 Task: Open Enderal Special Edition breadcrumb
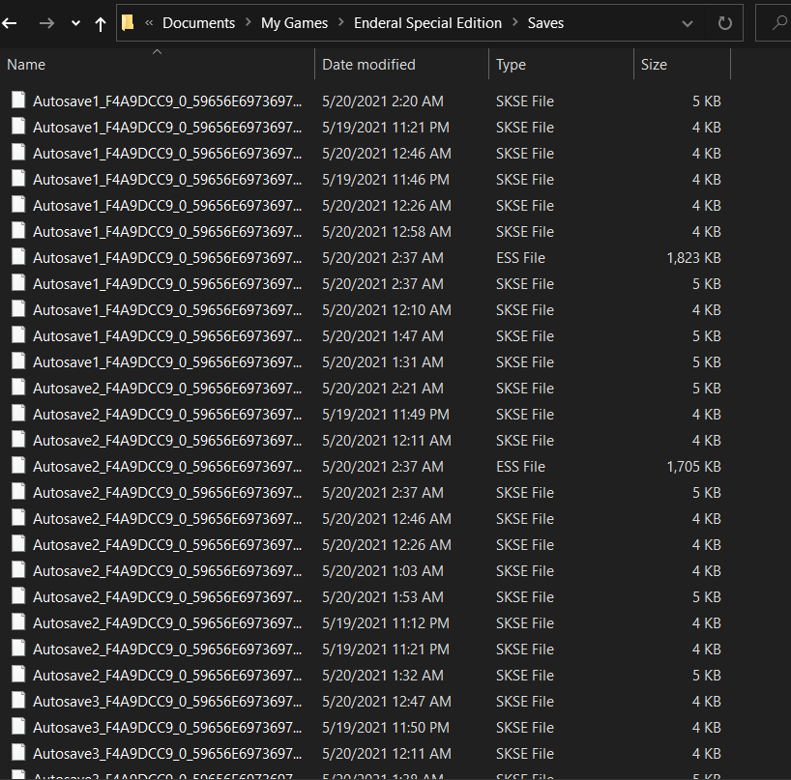coord(427,22)
